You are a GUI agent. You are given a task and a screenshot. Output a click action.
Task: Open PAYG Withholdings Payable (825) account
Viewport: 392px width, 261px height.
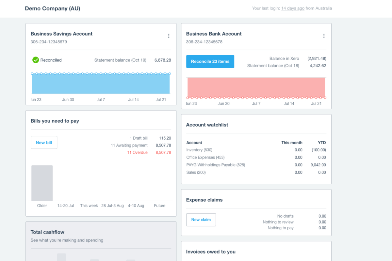217,165
